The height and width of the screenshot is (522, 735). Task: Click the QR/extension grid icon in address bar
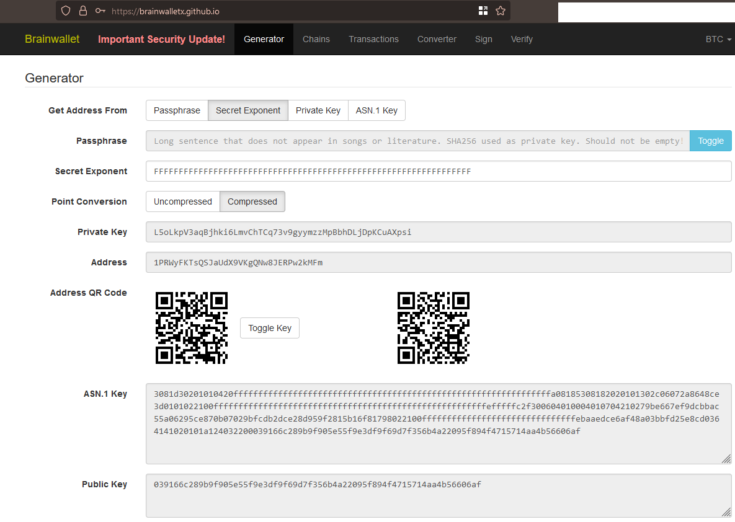[x=483, y=11]
